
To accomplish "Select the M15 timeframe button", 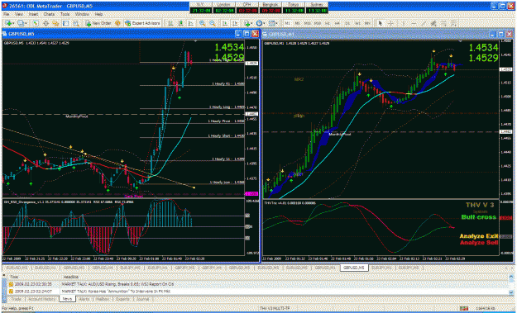I will click(307, 23).
